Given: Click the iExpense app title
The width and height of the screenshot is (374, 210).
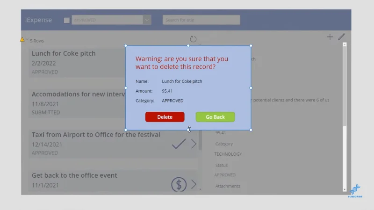Looking at the screenshot, I should pyautogui.click(x=39, y=20).
